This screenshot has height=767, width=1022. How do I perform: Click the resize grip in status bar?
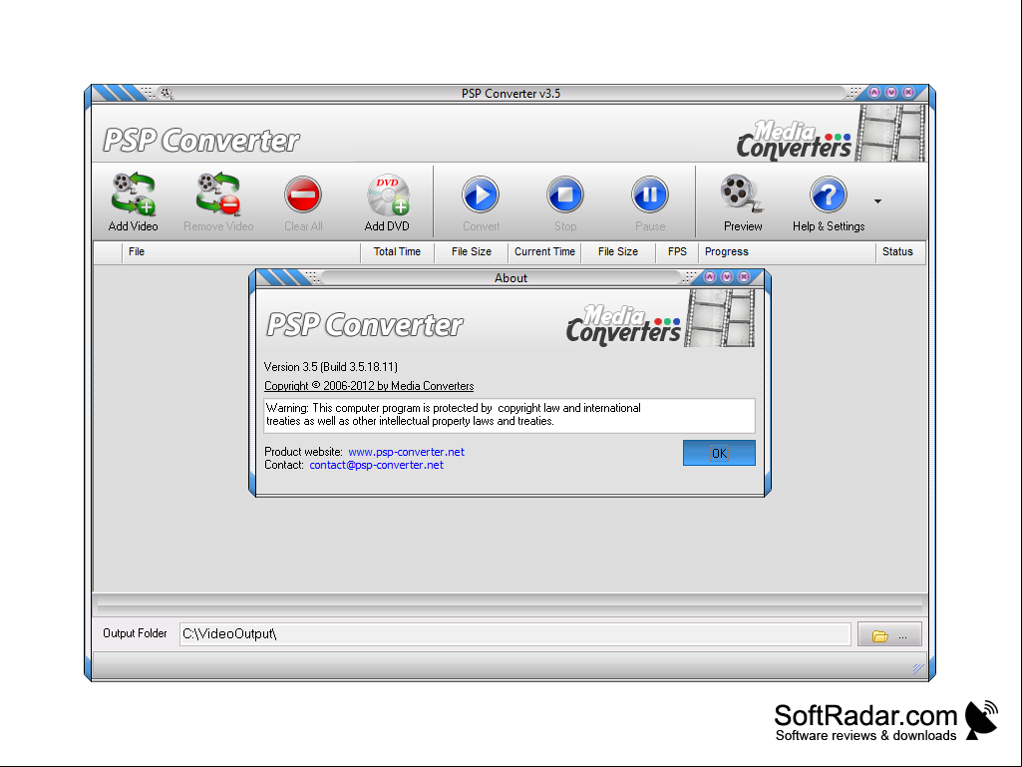pyautogui.click(x=918, y=668)
